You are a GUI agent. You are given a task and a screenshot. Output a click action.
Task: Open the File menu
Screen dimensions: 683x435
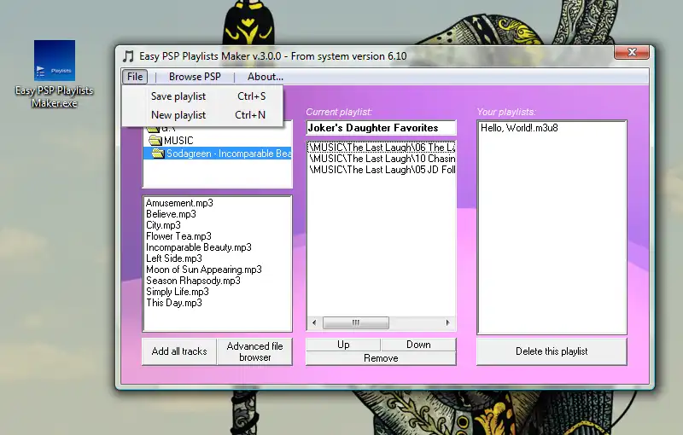coord(135,77)
